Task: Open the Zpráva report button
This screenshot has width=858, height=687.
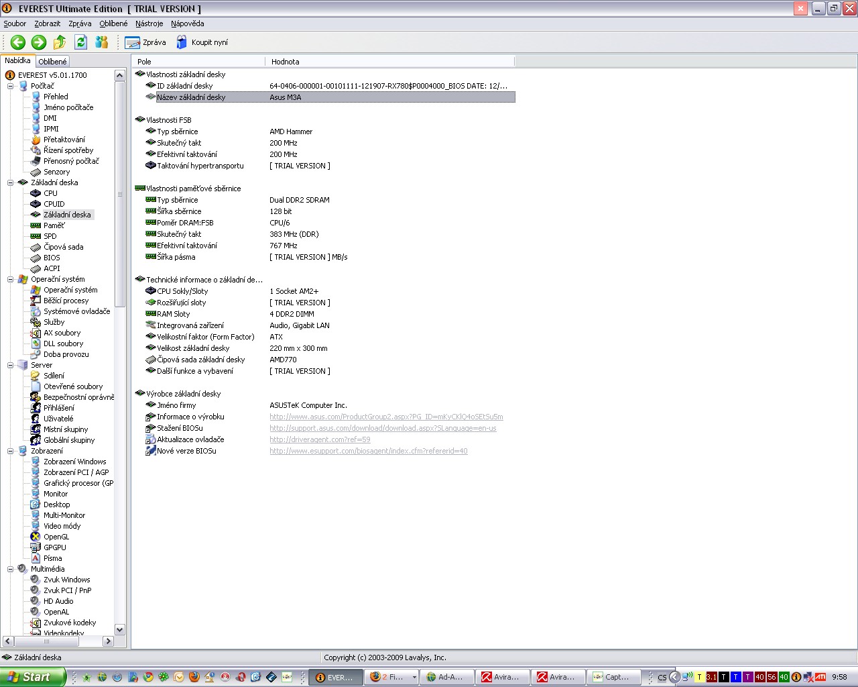Action: tap(145, 42)
